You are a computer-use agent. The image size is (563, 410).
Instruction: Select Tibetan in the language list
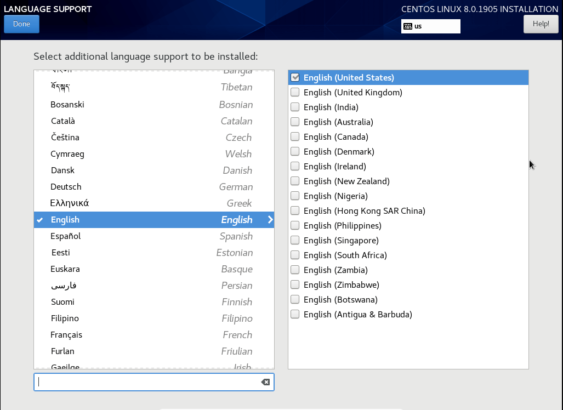click(x=153, y=87)
